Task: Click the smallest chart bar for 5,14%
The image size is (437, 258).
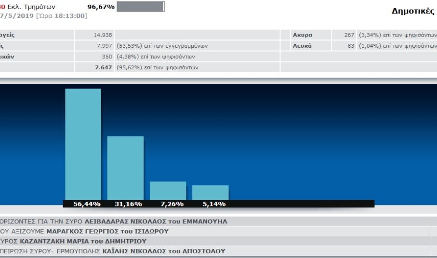Action: click(x=210, y=192)
